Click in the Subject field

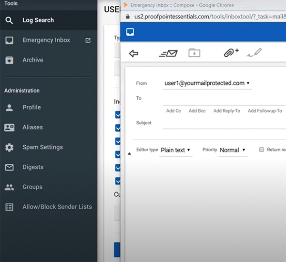click(225, 123)
